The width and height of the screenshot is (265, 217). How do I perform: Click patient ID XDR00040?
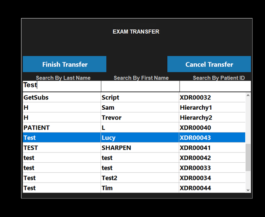click(x=212, y=128)
